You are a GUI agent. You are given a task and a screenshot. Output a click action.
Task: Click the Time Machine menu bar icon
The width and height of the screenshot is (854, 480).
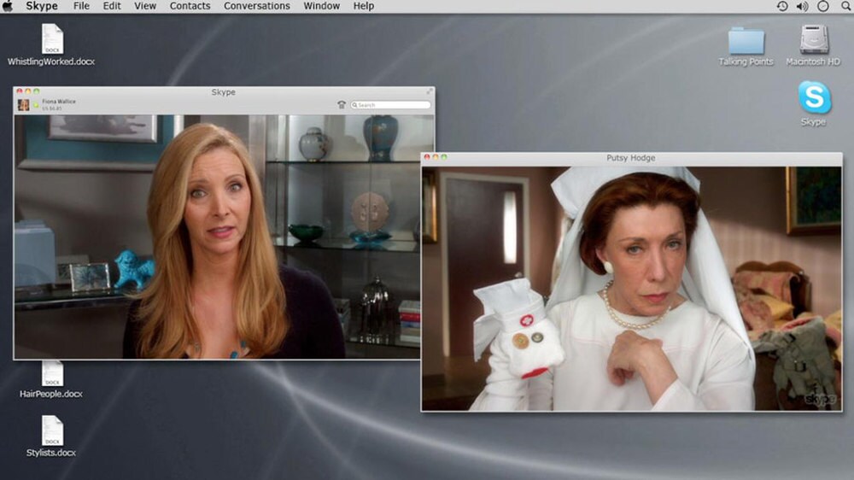coord(782,6)
